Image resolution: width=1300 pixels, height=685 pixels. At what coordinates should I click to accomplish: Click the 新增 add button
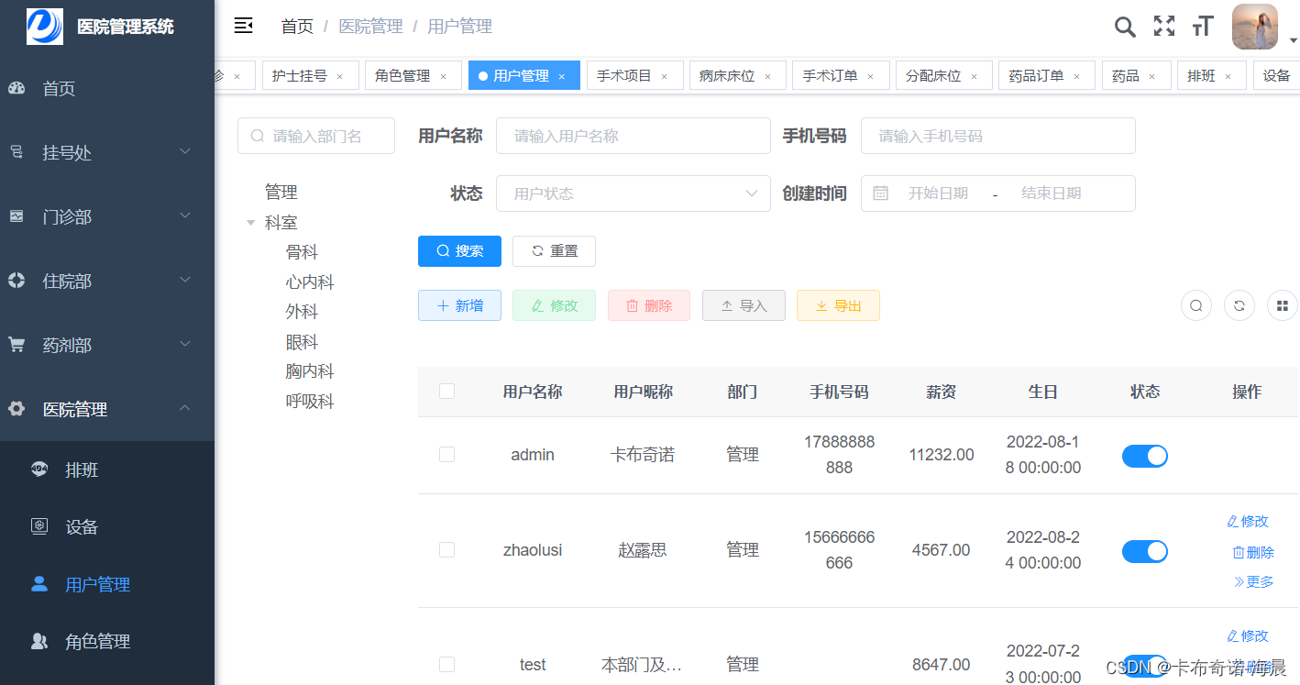[459, 305]
